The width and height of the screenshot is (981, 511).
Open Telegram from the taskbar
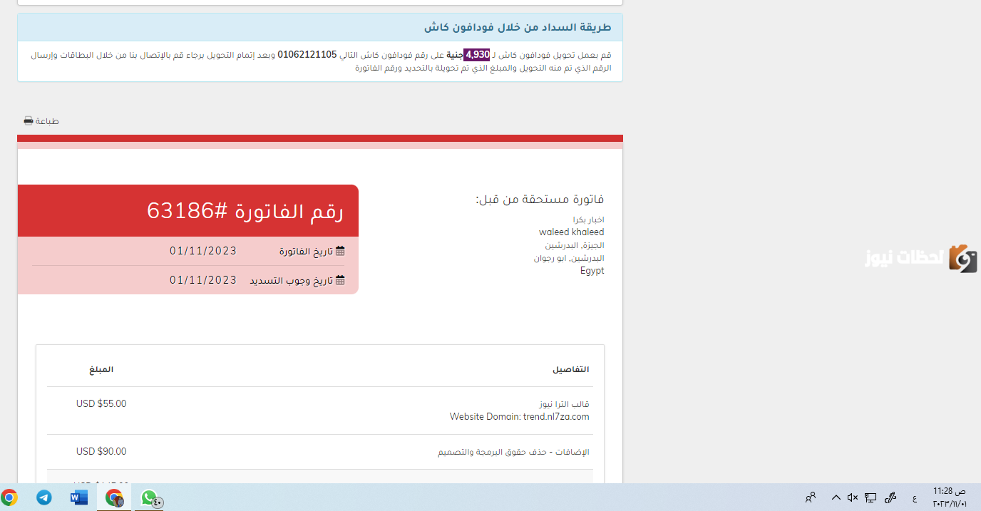44,497
